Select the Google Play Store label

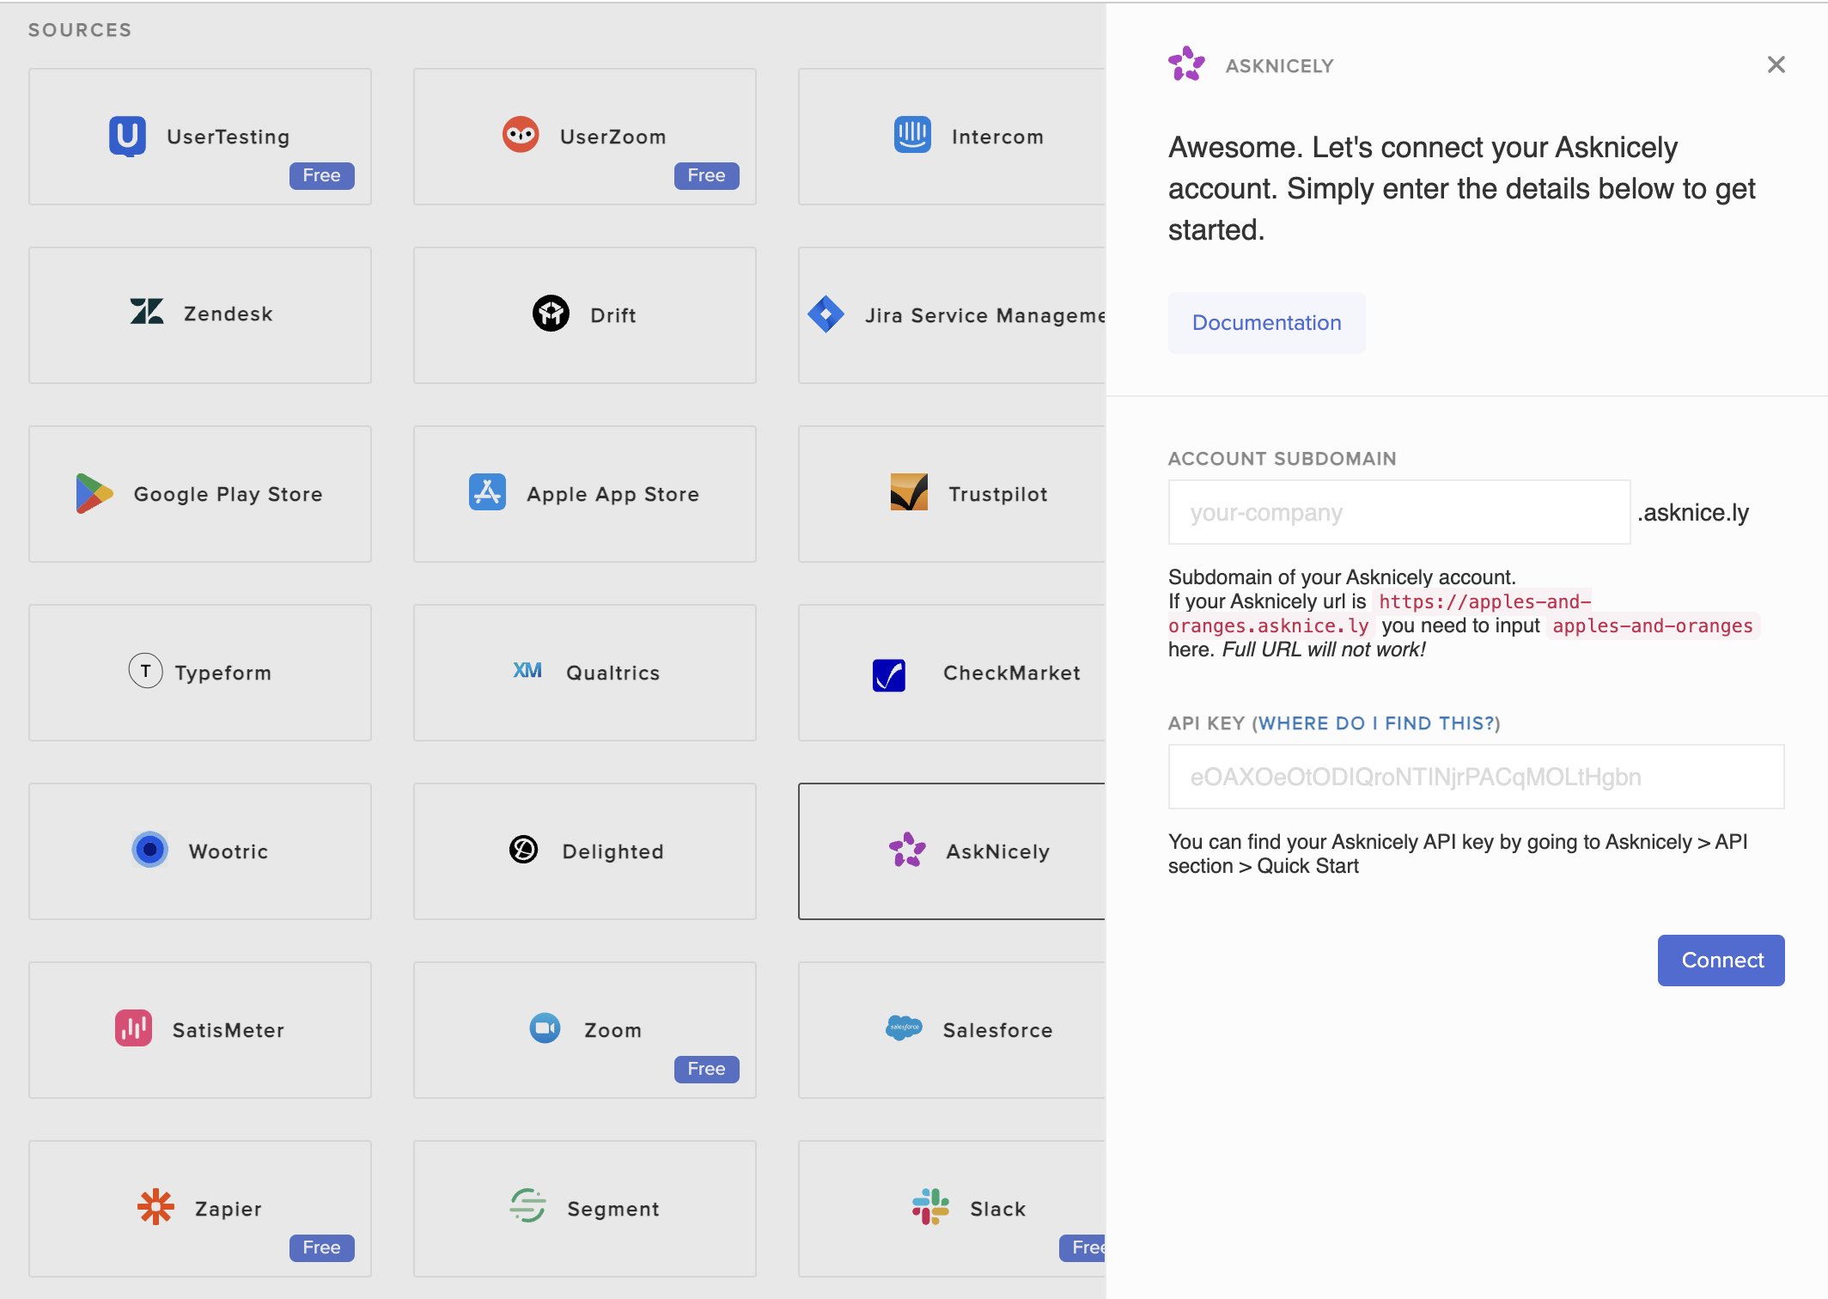(228, 494)
